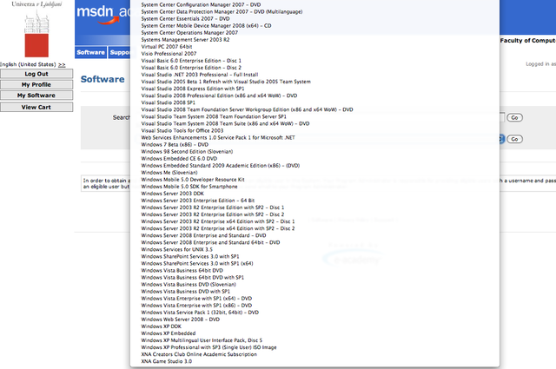Click the lower Go button beside dropdown

(514, 139)
